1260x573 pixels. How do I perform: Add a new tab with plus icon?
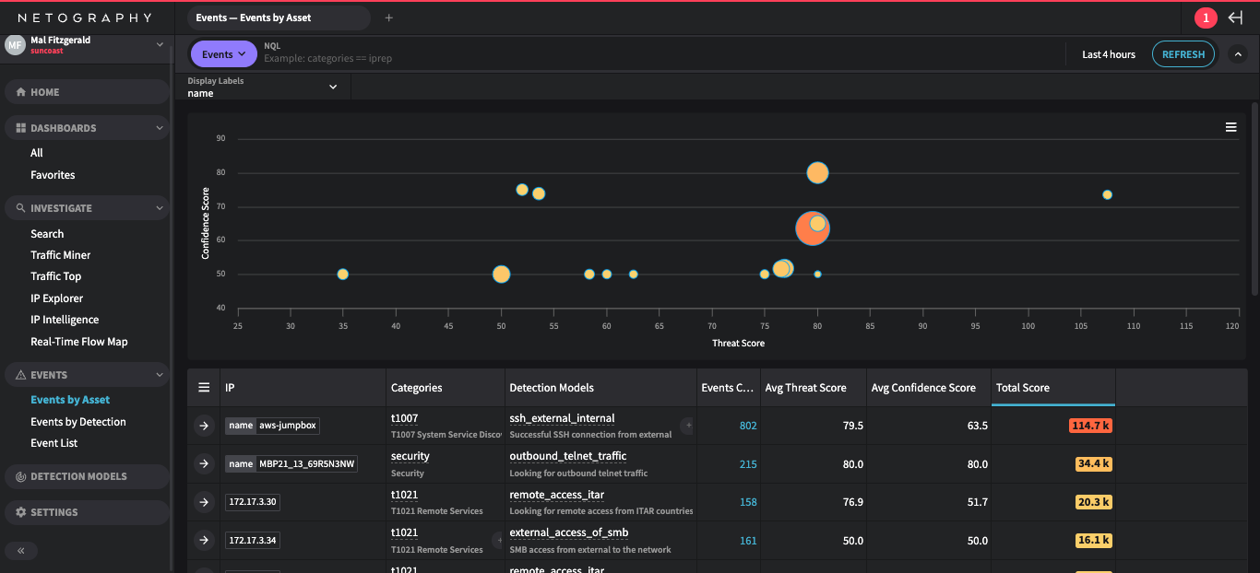tap(388, 18)
